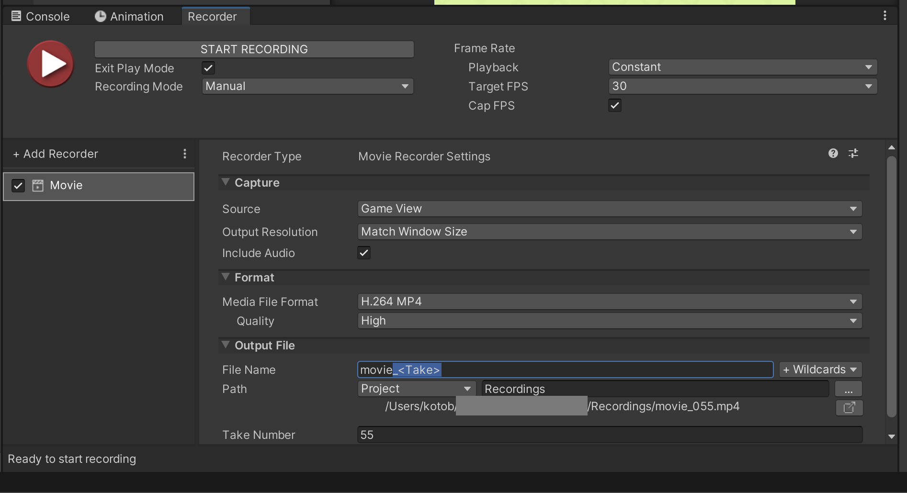Collapse the Format section
Image resolution: width=907 pixels, height=493 pixels.
[226, 277]
